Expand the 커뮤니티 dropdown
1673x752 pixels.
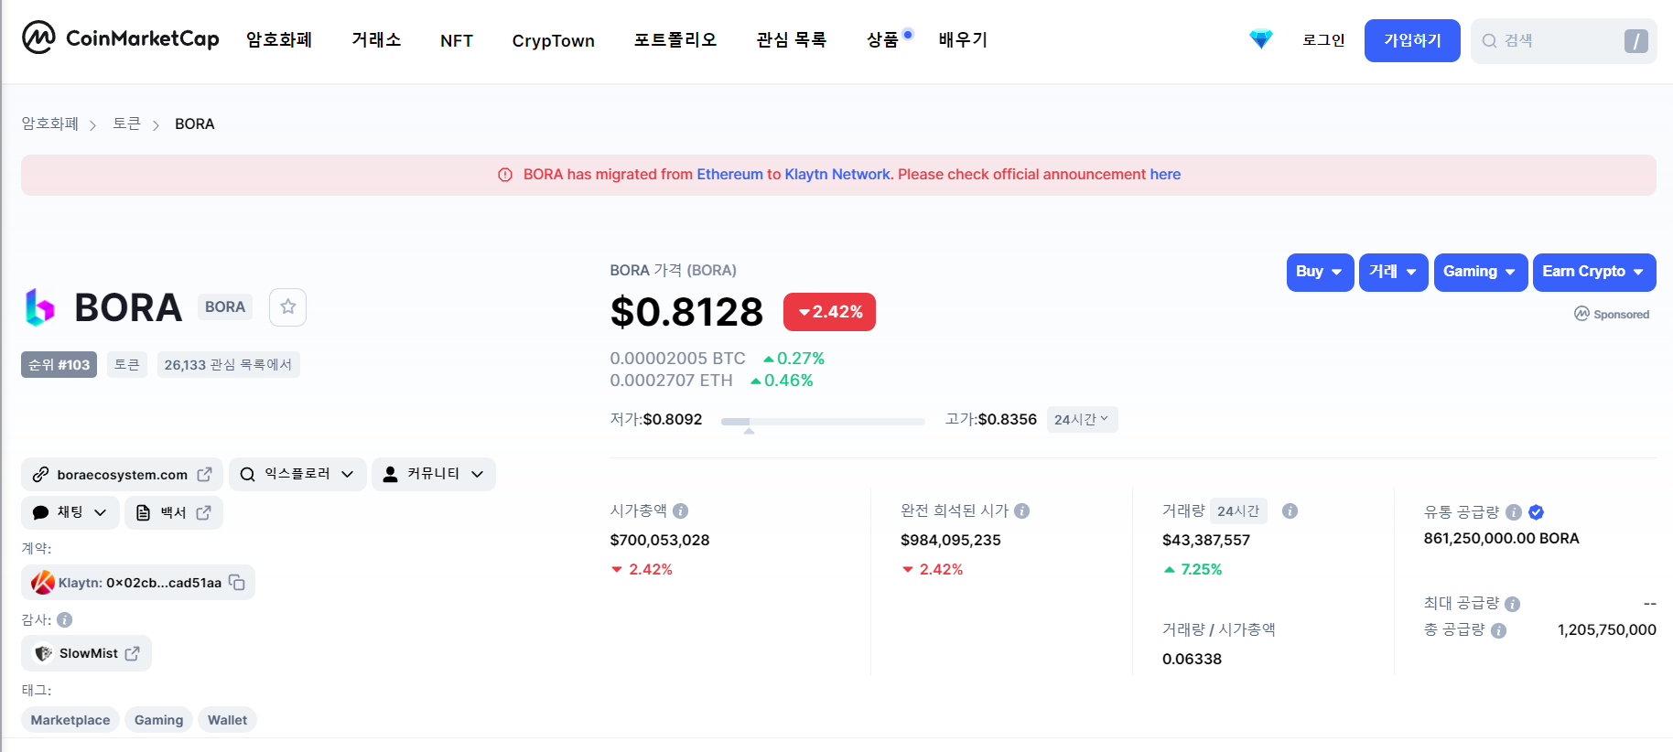tap(434, 474)
